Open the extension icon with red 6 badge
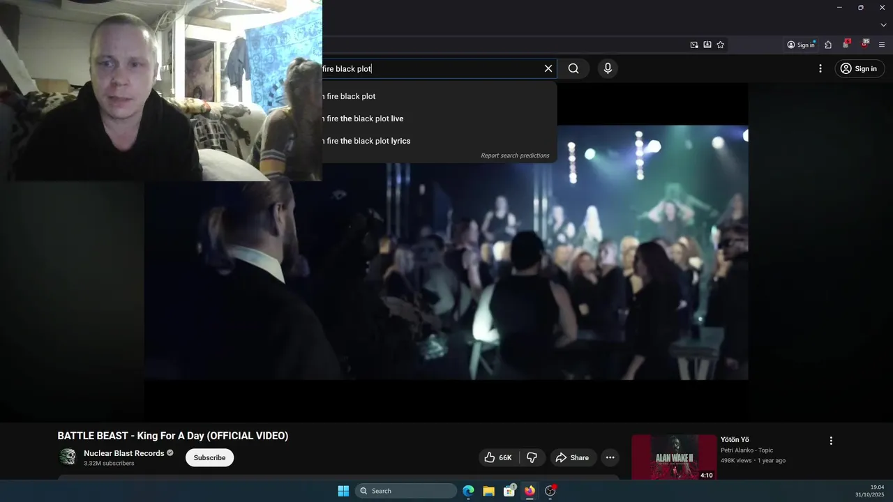The width and height of the screenshot is (893, 502). [846, 44]
